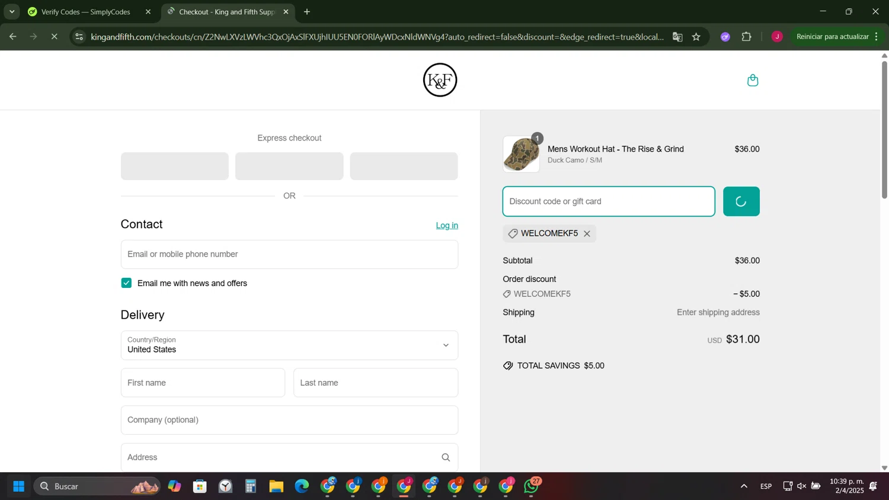The image size is (889, 500).
Task: Focus the Discount code or gift card field
Action: pos(609,201)
